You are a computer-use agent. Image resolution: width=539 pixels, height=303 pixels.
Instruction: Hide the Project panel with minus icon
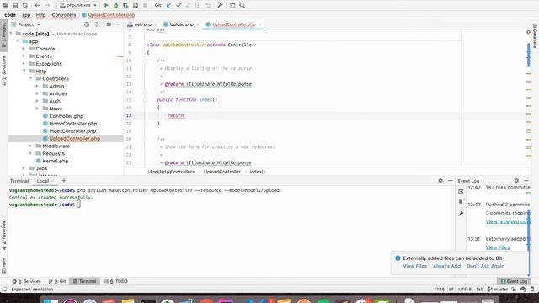click(119, 24)
